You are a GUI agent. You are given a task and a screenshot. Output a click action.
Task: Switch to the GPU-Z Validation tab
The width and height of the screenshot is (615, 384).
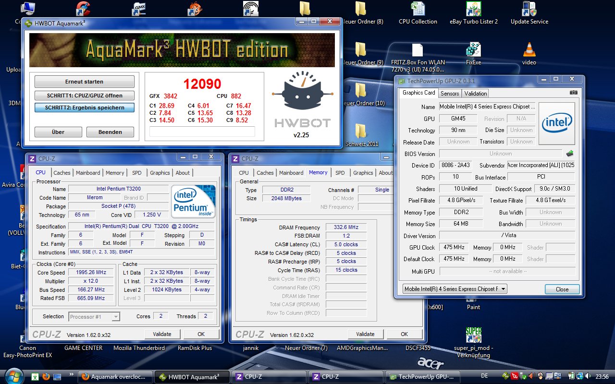point(476,93)
